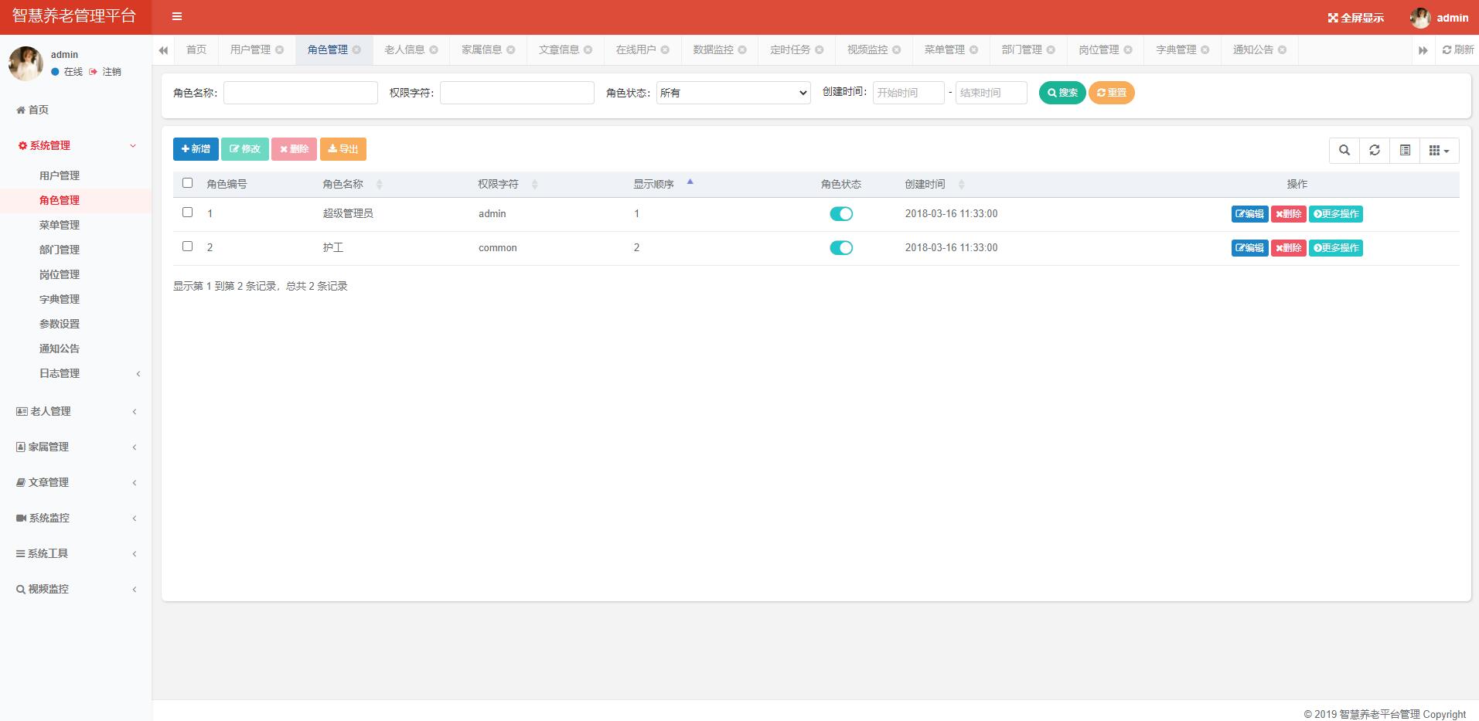Sort by 角色名称 column sort arrows
This screenshot has height=721, width=1479.
[379, 184]
